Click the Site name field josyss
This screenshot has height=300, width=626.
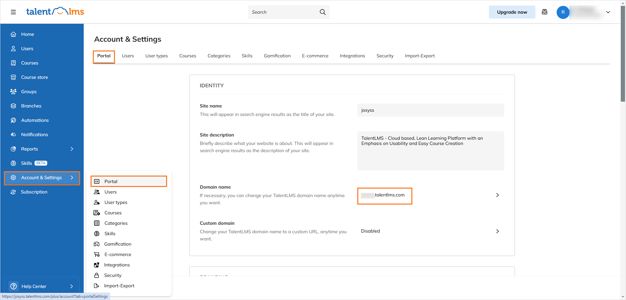tap(431, 110)
